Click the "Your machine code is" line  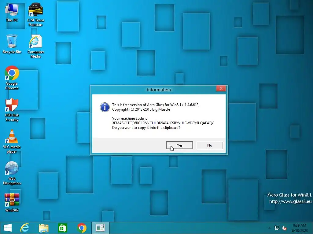coord(130,119)
